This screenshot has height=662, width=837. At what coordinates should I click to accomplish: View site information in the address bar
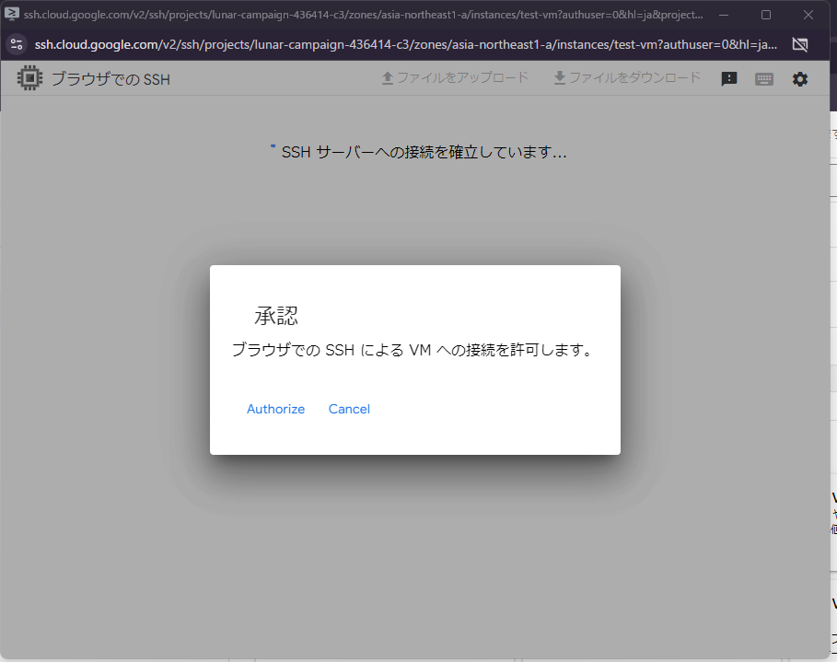[x=17, y=44]
